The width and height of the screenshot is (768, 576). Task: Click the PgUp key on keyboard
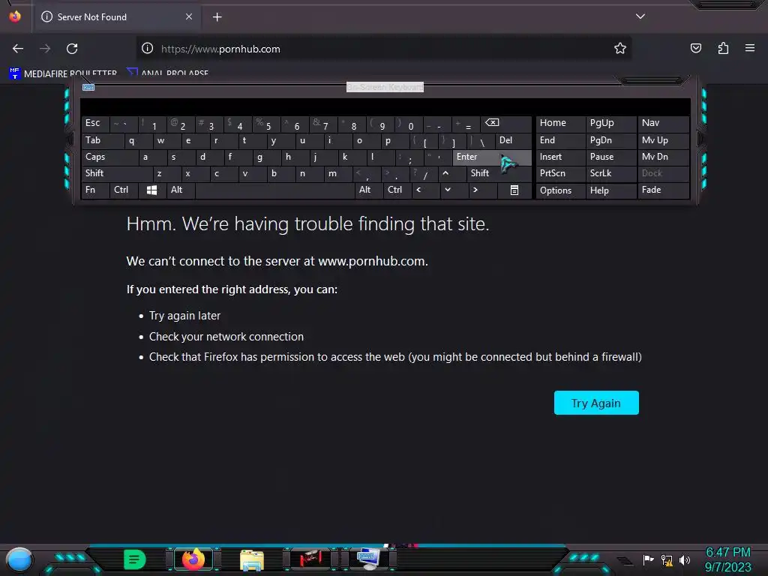(610, 123)
